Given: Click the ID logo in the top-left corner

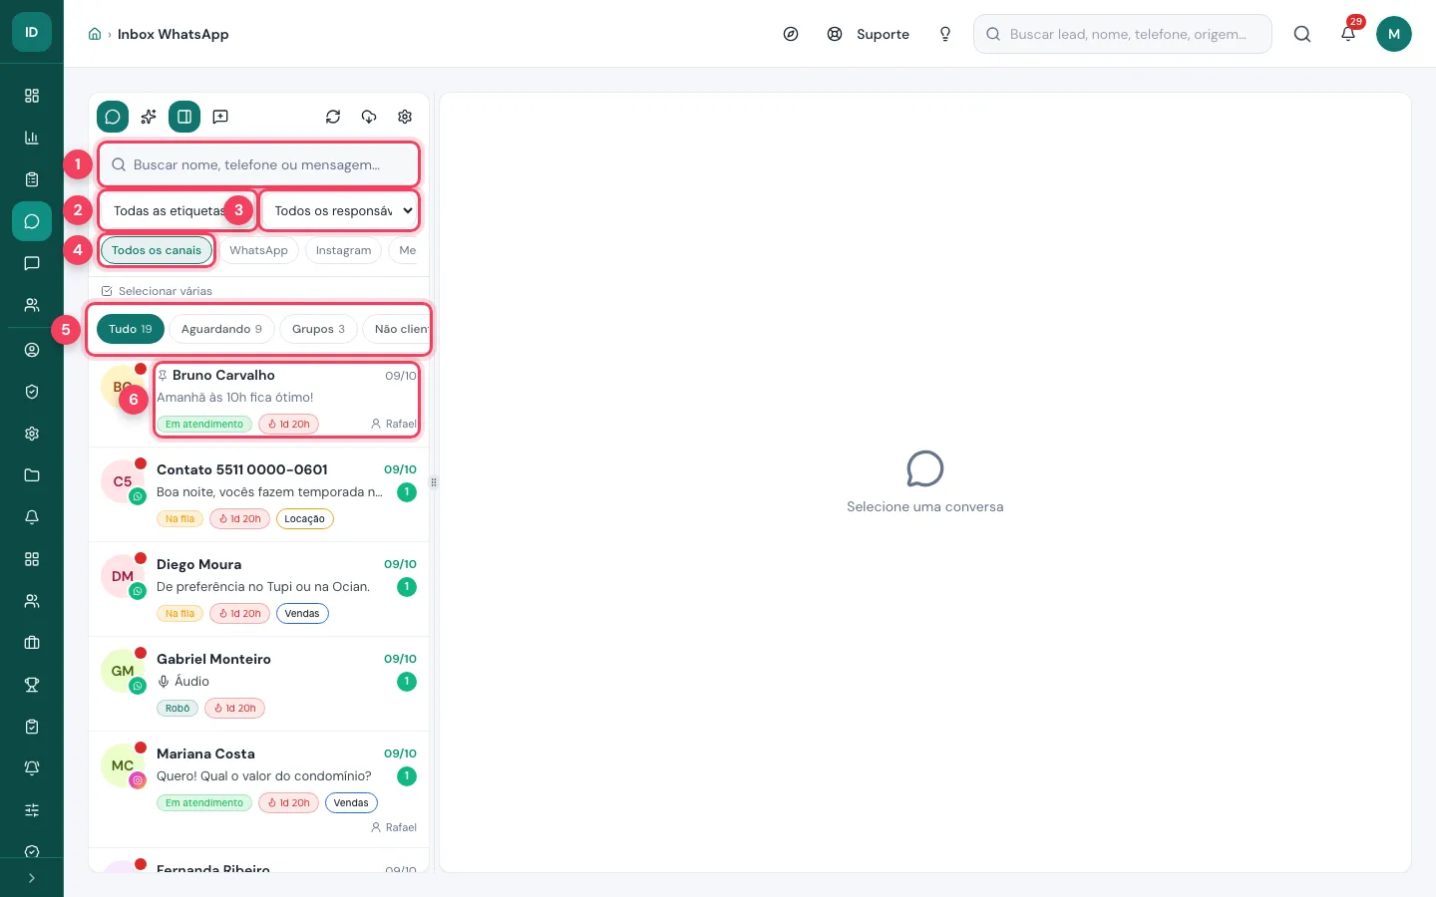Looking at the screenshot, I should (32, 32).
